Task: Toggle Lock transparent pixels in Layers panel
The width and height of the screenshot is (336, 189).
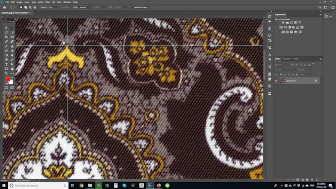Action: tap(281, 75)
